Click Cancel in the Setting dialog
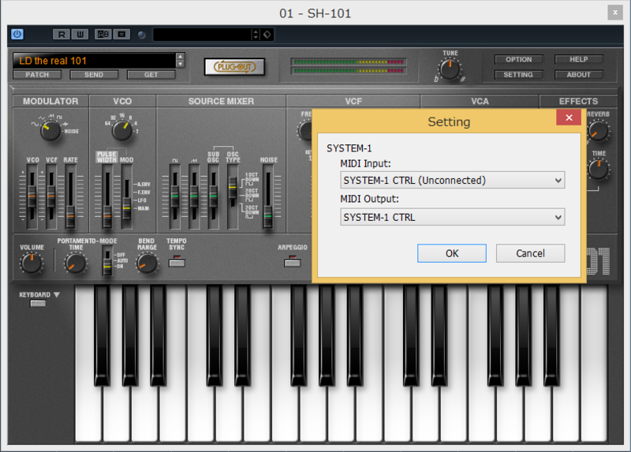 coord(530,253)
